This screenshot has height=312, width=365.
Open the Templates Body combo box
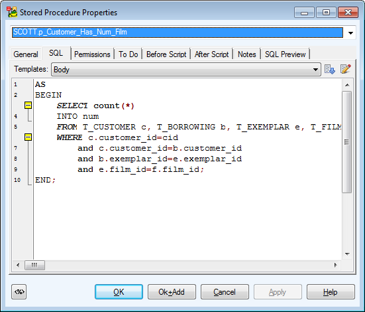186,69
